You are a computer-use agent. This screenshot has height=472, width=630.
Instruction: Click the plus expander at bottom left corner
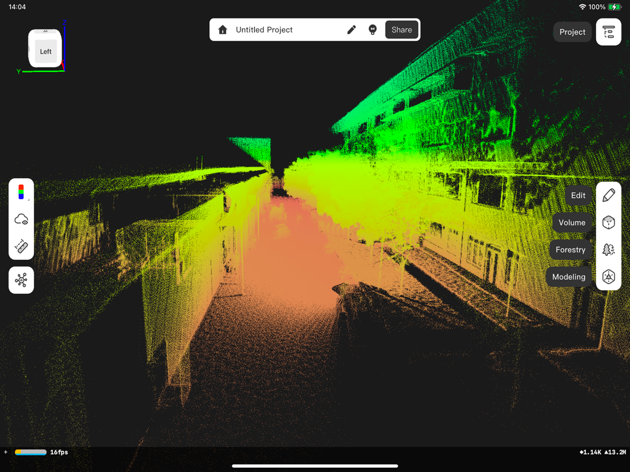[5, 452]
